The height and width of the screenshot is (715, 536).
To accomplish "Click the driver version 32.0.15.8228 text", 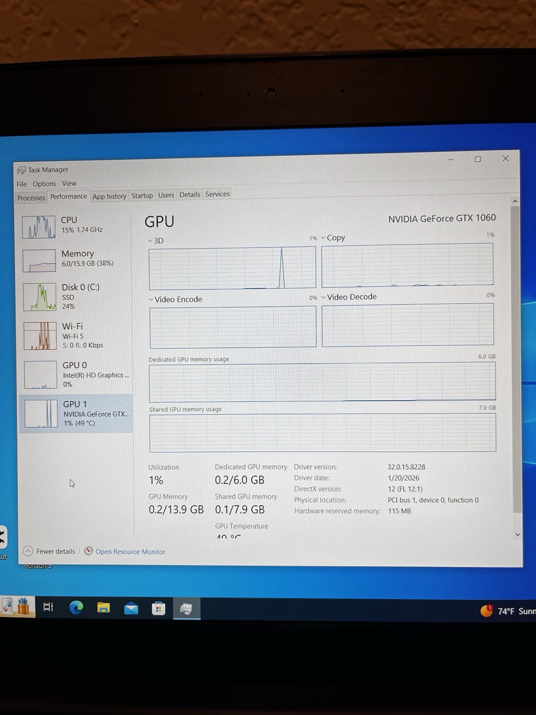I will point(406,467).
